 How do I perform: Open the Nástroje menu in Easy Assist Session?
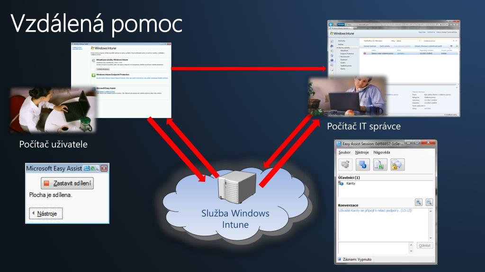[361, 153]
